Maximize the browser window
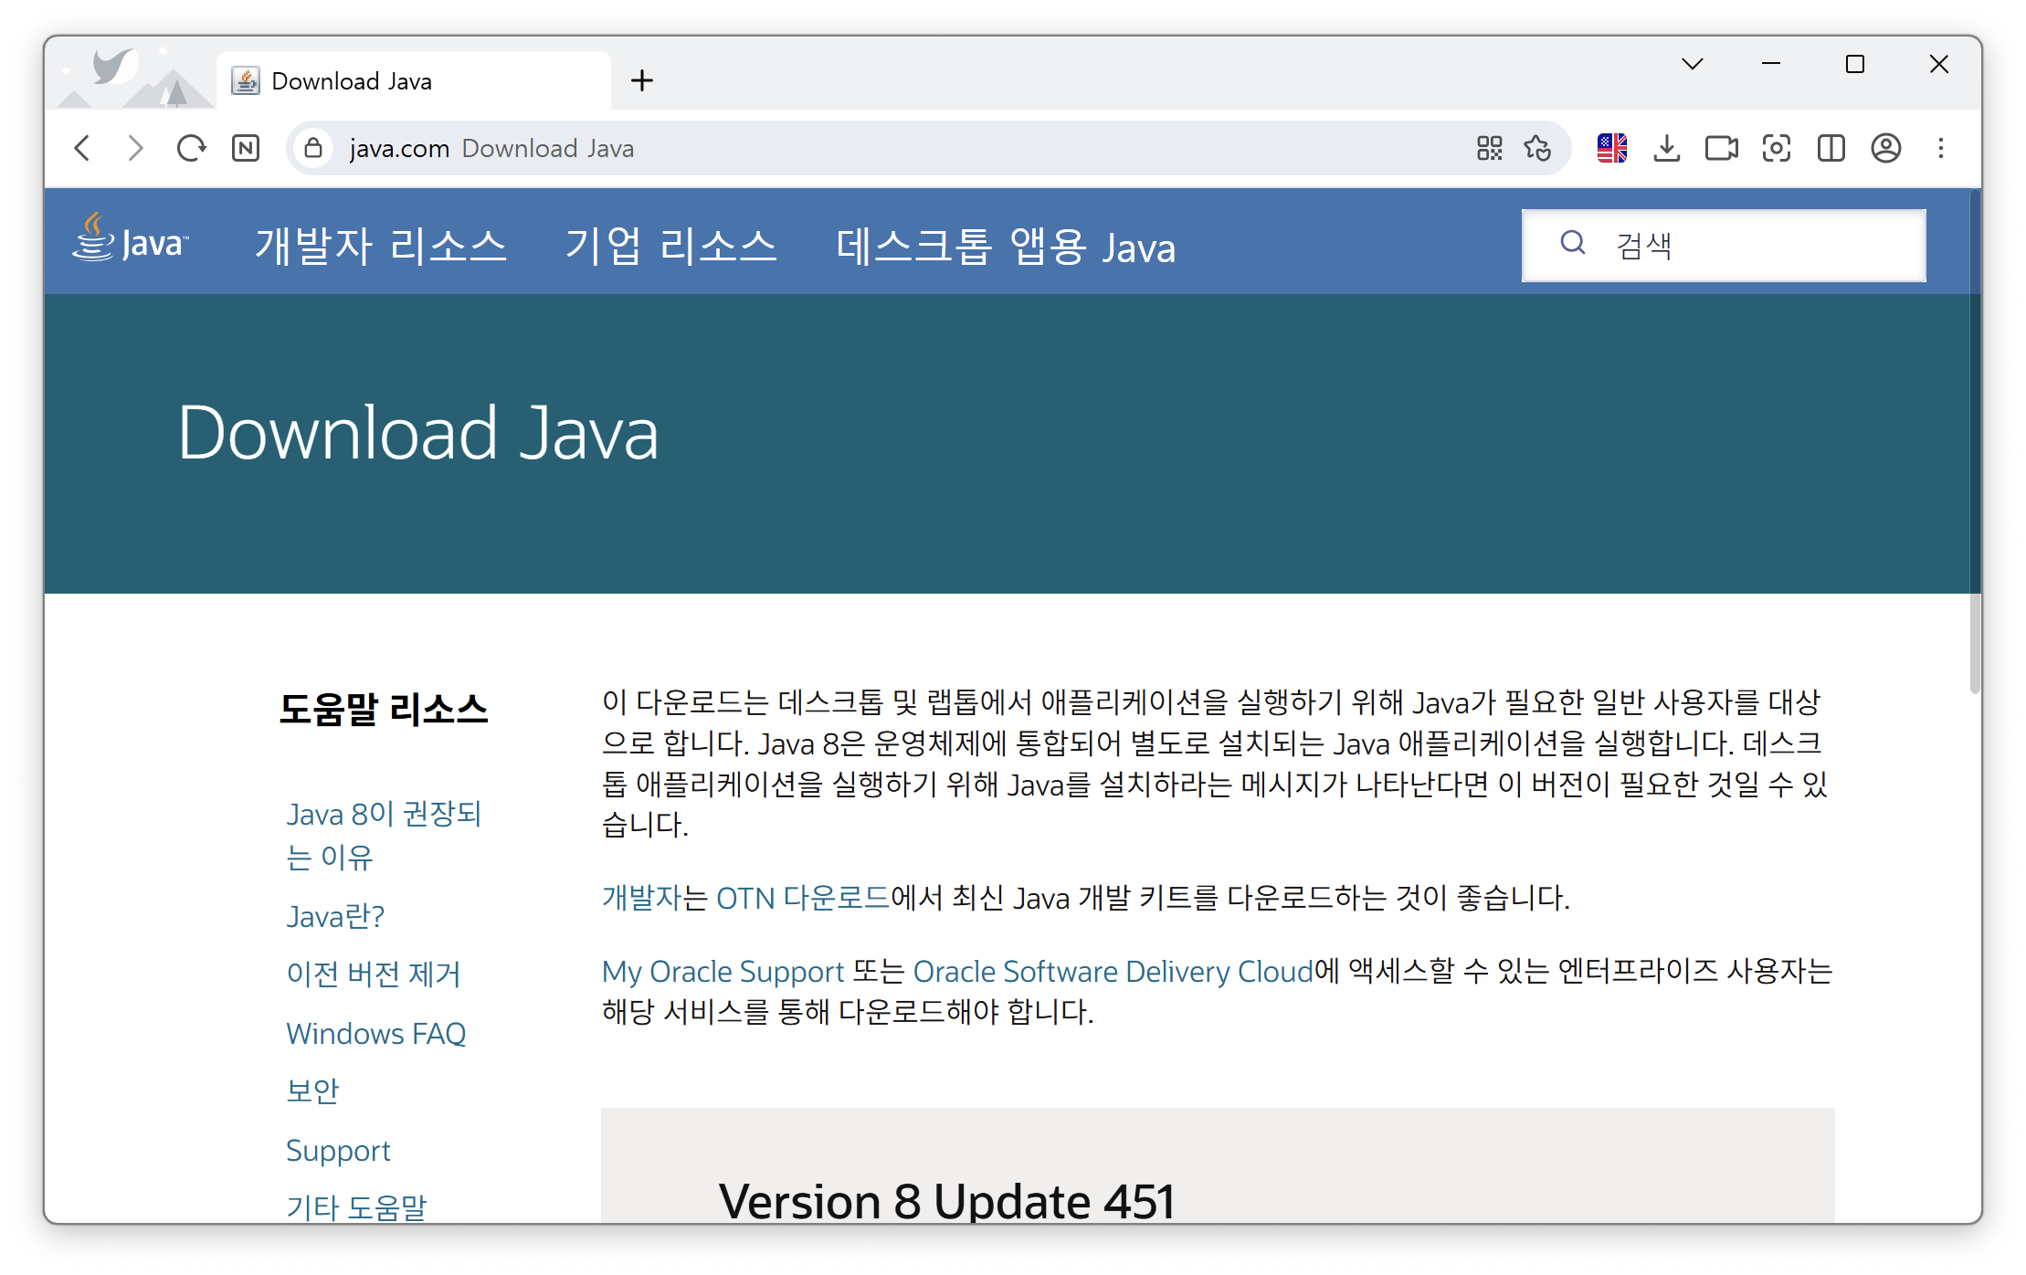Screen dimensions: 2026x1275 (1855, 64)
